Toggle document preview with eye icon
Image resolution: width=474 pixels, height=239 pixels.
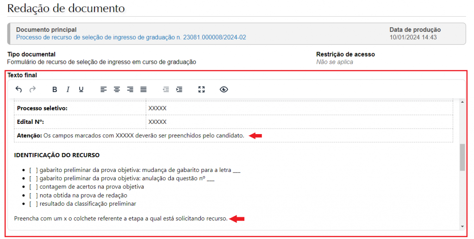coord(224,89)
